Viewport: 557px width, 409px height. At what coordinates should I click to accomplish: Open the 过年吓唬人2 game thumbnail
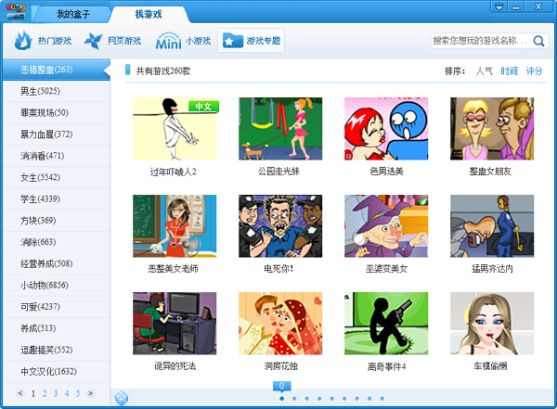(175, 129)
